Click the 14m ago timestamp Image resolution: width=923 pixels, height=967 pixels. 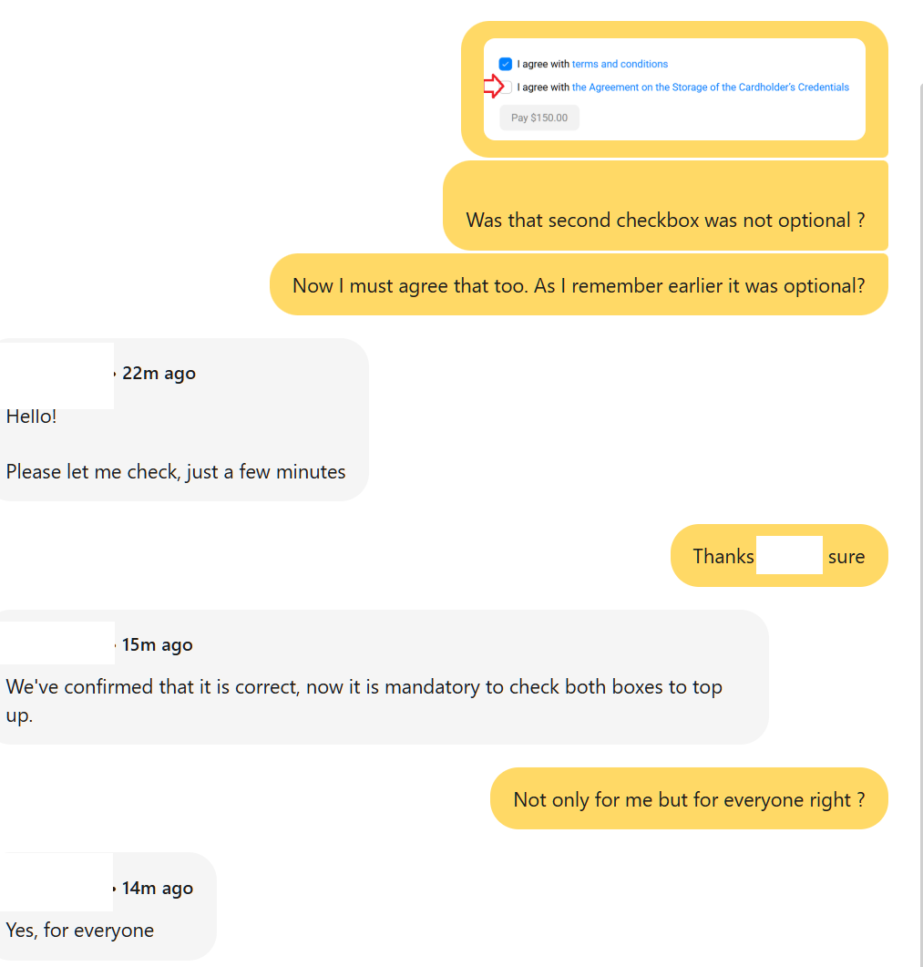158,888
